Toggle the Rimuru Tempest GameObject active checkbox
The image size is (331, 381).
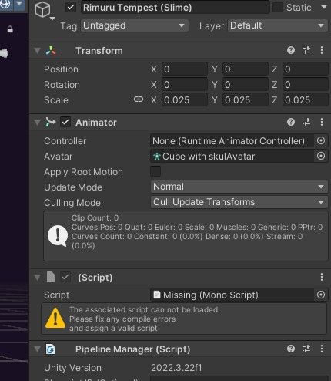point(71,8)
